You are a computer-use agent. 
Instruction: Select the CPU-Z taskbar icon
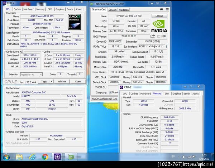pyautogui.click(x=57, y=157)
